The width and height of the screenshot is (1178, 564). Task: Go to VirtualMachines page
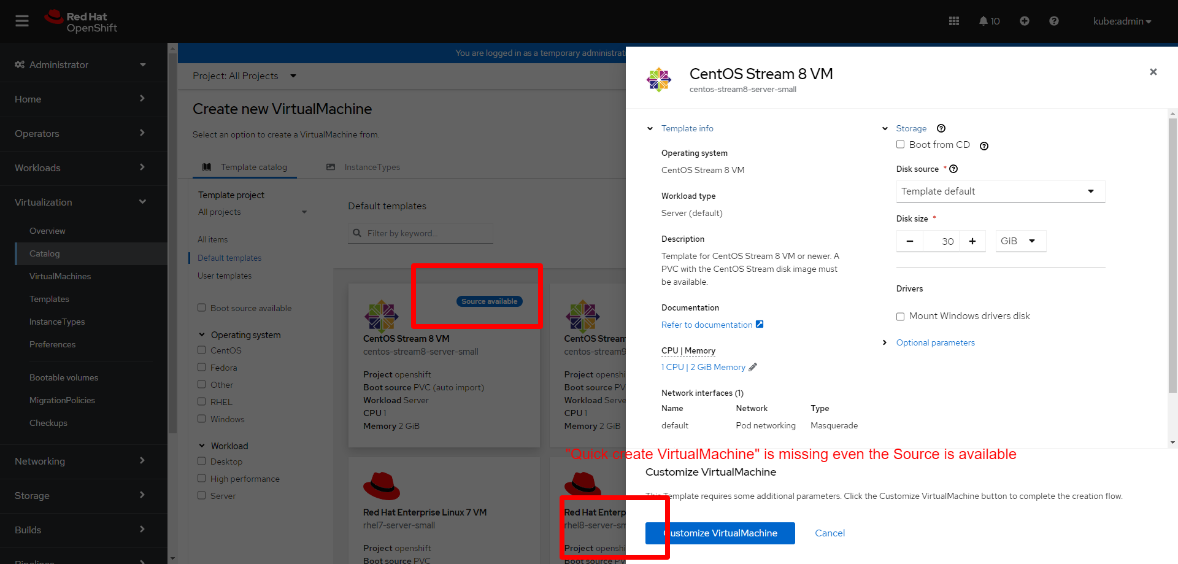[x=60, y=277]
